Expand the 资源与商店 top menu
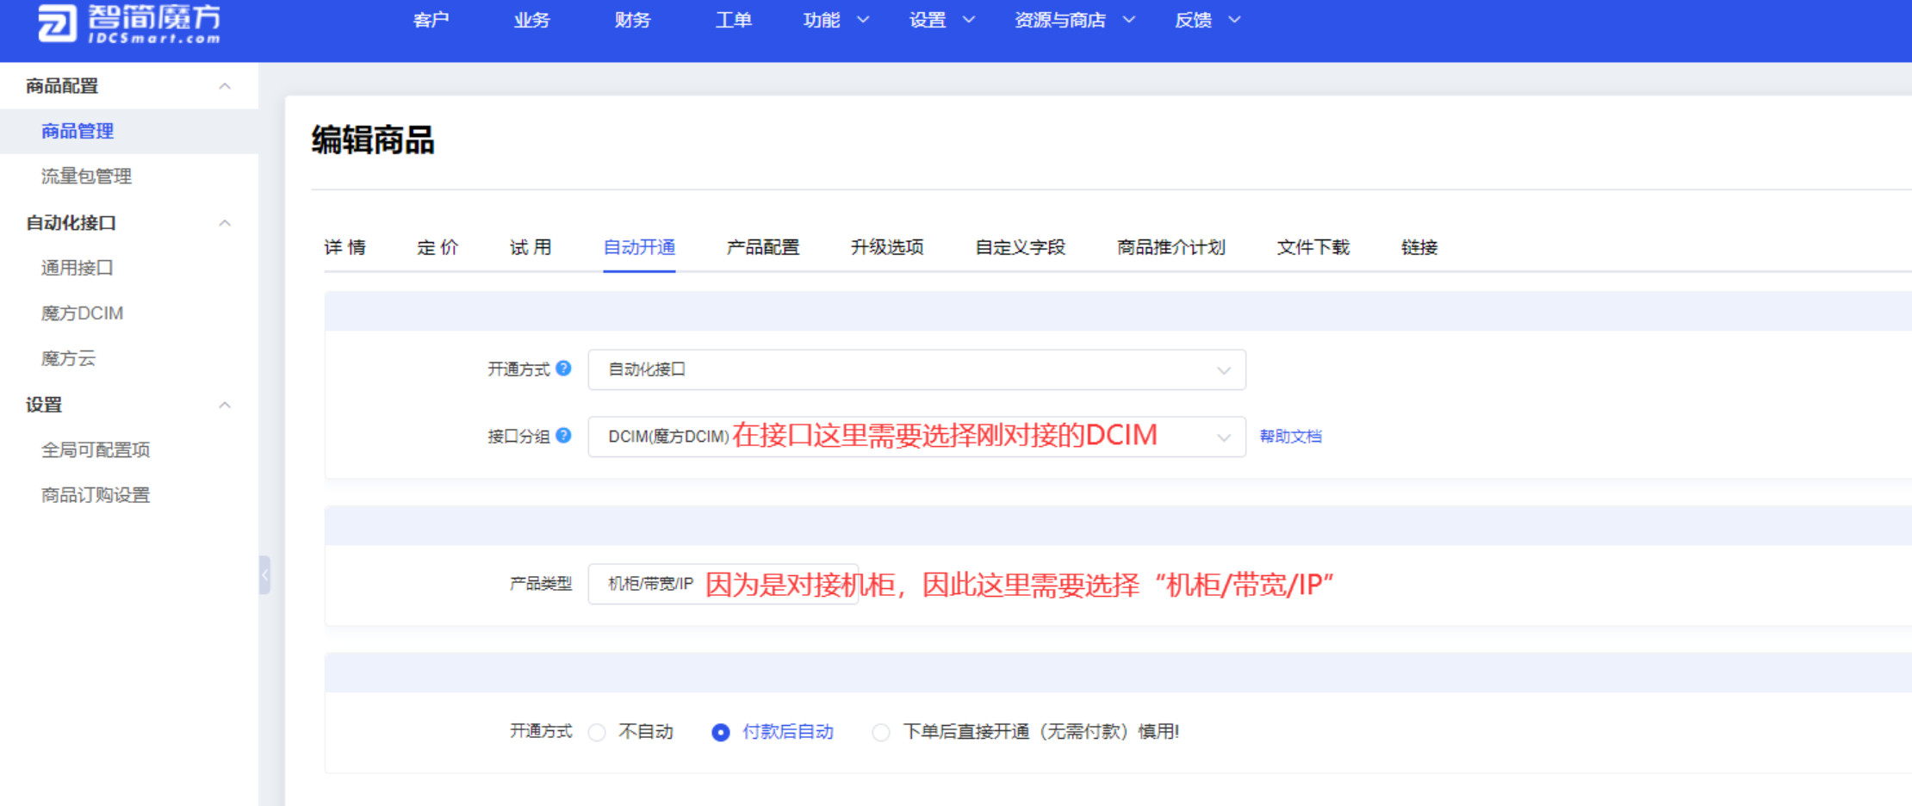1912x806 pixels. coord(1074,20)
